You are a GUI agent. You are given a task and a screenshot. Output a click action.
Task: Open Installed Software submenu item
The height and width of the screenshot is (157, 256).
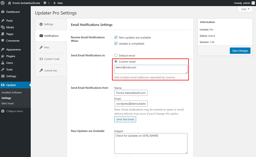coord(12,93)
